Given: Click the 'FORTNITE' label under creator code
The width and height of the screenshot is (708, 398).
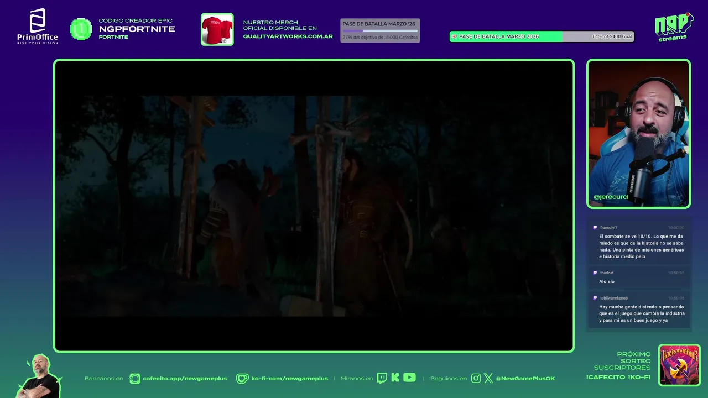Looking at the screenshot, I should [113, 37].
